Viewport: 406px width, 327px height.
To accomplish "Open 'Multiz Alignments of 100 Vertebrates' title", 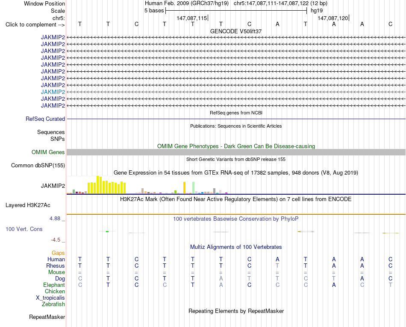I will click(236, 247).
